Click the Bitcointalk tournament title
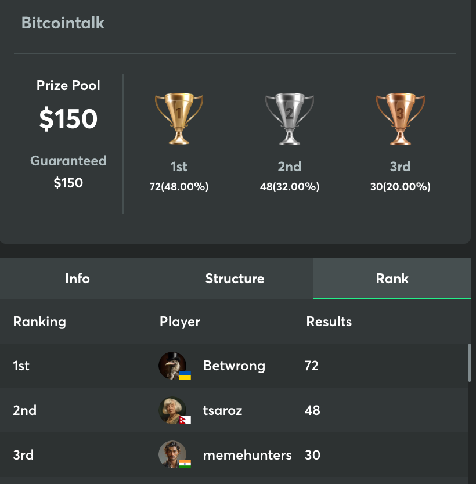The image size is (476, 484). click(63, 23)
